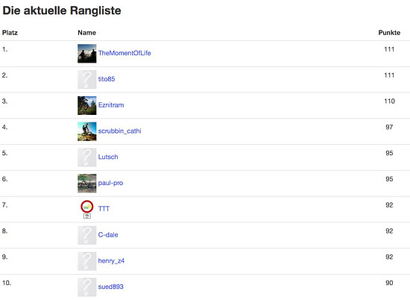Go to Eznitram's profile link
The width and height of the screenshot is (410, 300).
tap(111, 105)
